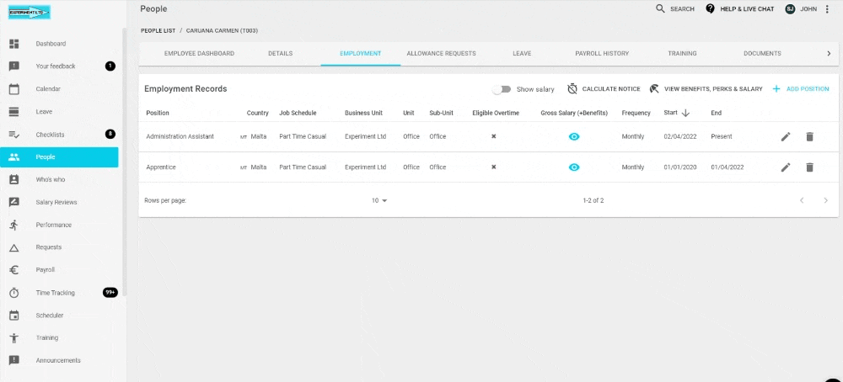The width and height of the screenshot is (843, 382).
Task: Switch to the Employee Dashboard tab
Action: pyautogui.click(x=199, y=54)
